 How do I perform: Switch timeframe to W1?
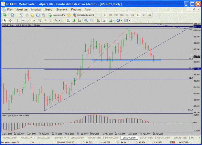point(144,15)
